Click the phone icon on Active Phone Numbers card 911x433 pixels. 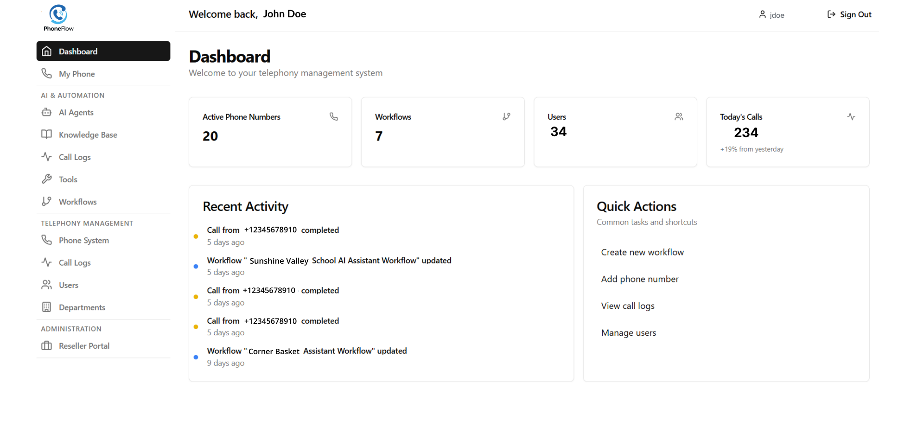coord(334,116)
